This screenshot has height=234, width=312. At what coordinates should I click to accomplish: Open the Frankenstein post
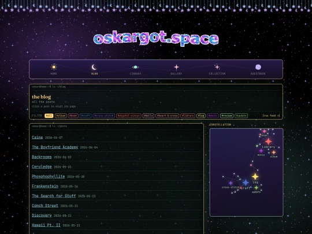45,186
